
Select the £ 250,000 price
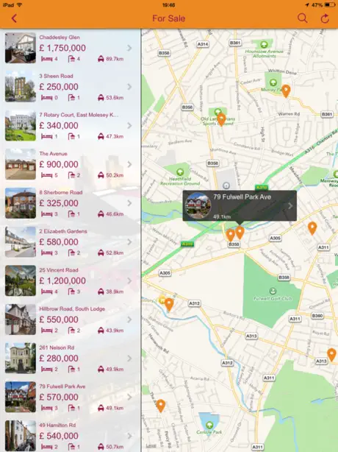(x=59, y=87)
